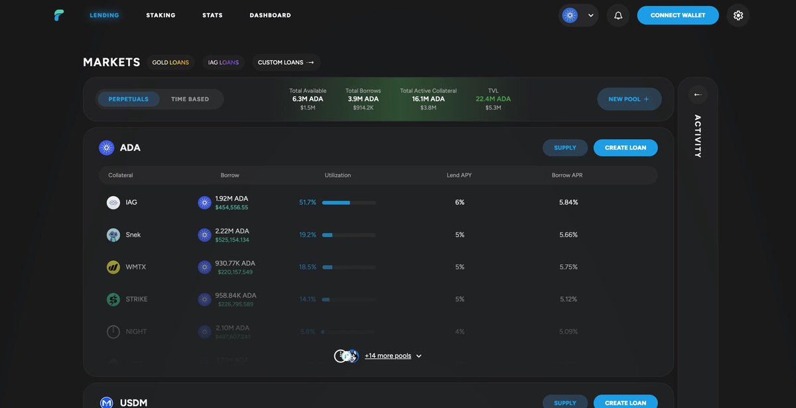Click Supply in USDM market
Viewport: 796px width, 408px height.
coord(565,403)
